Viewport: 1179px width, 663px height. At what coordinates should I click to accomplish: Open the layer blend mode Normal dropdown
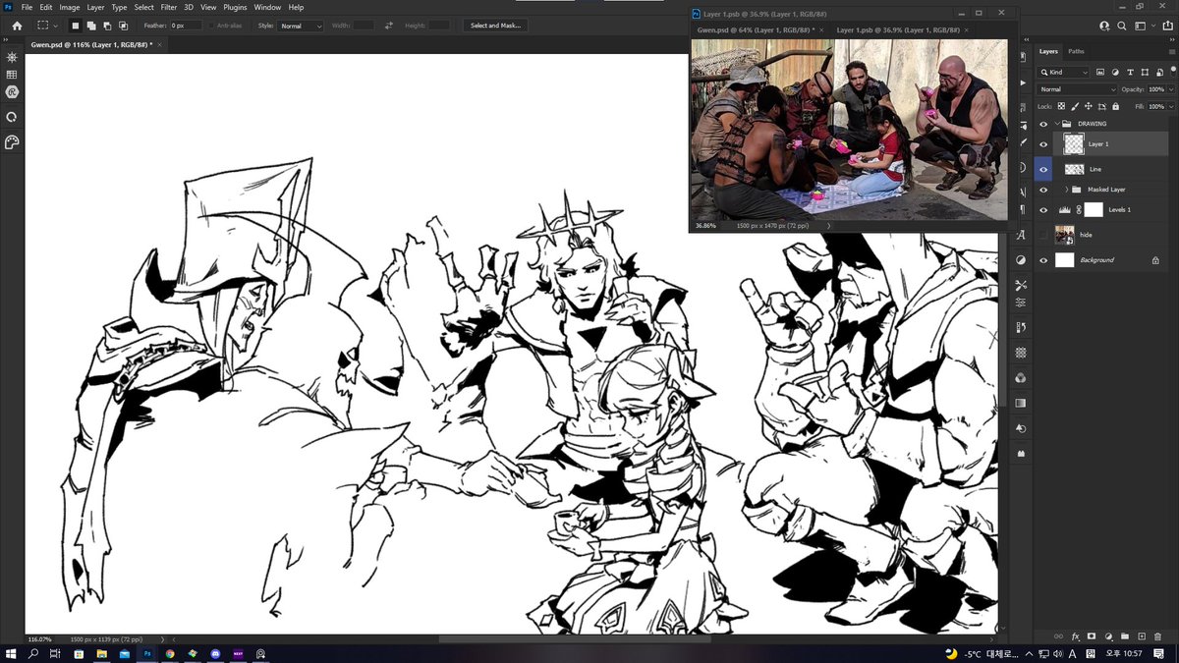1078,89
